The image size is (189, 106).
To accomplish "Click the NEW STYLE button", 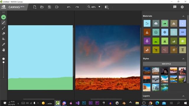I will click(164, 64).
